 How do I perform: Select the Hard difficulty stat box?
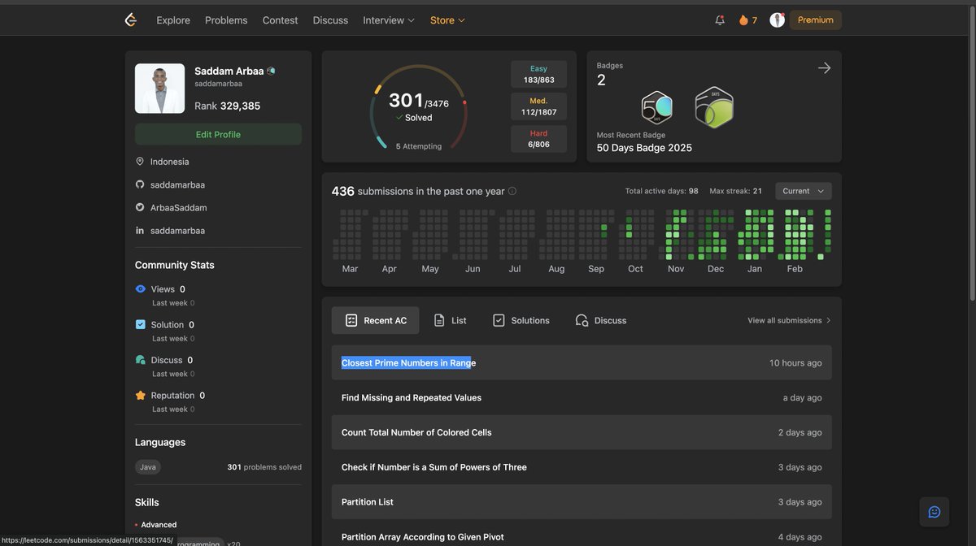538,139
